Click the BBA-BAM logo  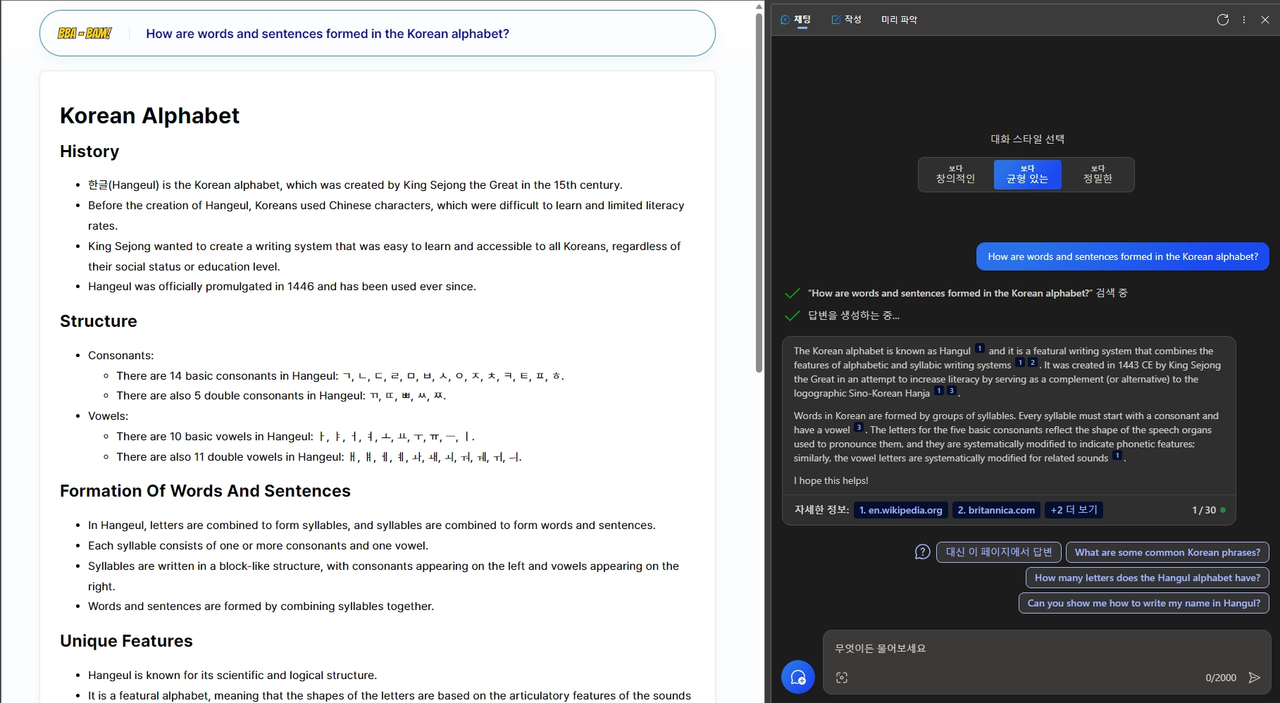[x=85, y=33]
